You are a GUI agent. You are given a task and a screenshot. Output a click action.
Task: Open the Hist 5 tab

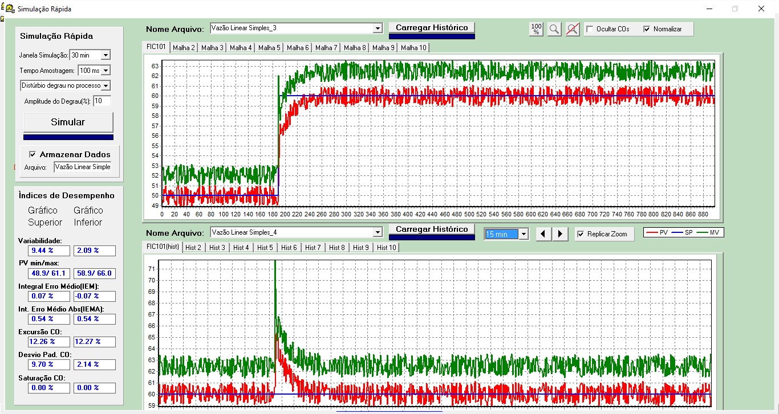click(265, 247)
